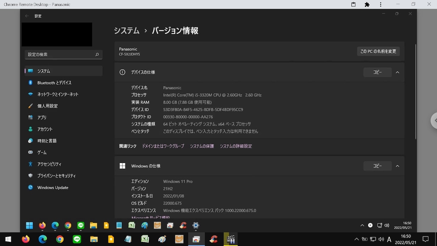Image resolution: width=437 pixels, height=246 pixels.
Task: Open local network icon in system tray
Action: pos(373,239)
